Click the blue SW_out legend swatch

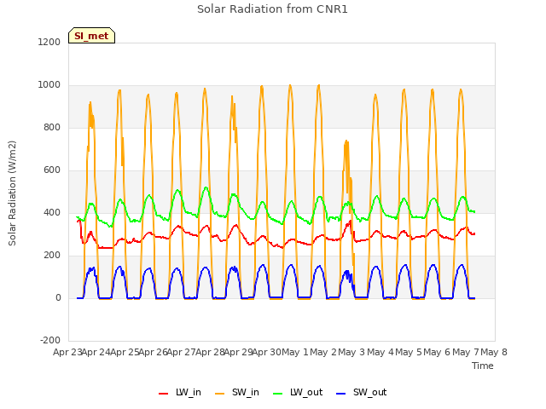341,394
